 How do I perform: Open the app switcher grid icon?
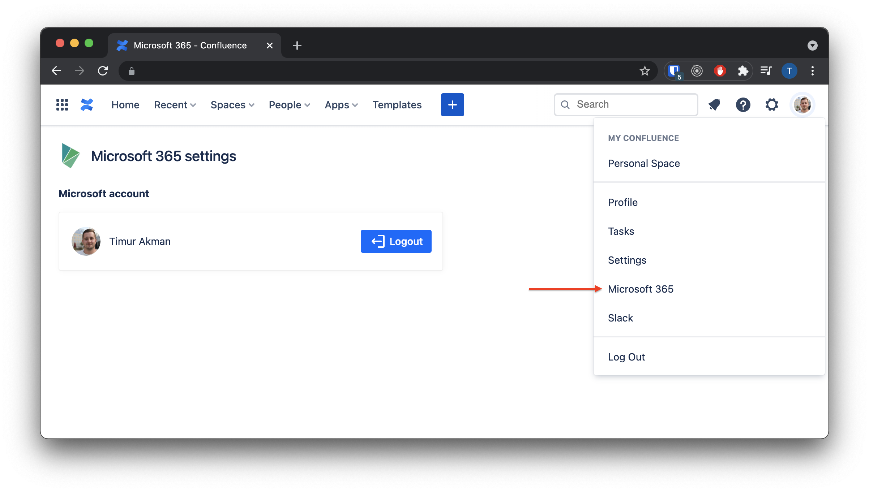[62, 105]
